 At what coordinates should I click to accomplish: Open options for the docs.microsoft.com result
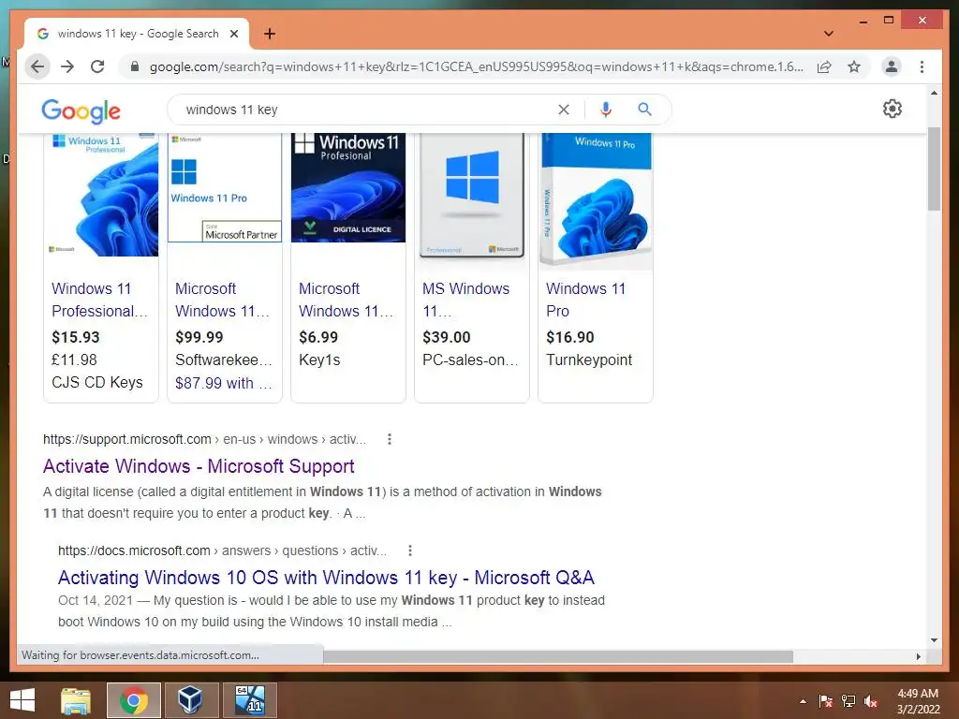tap(410, 550)
